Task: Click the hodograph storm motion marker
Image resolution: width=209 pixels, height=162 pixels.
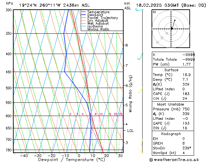Action: [x=172, y=28]
